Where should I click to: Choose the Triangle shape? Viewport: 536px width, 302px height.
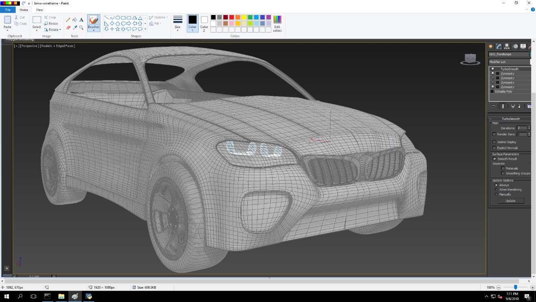(140, 18)
